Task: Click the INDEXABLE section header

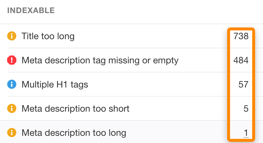Action: point(31,10)
